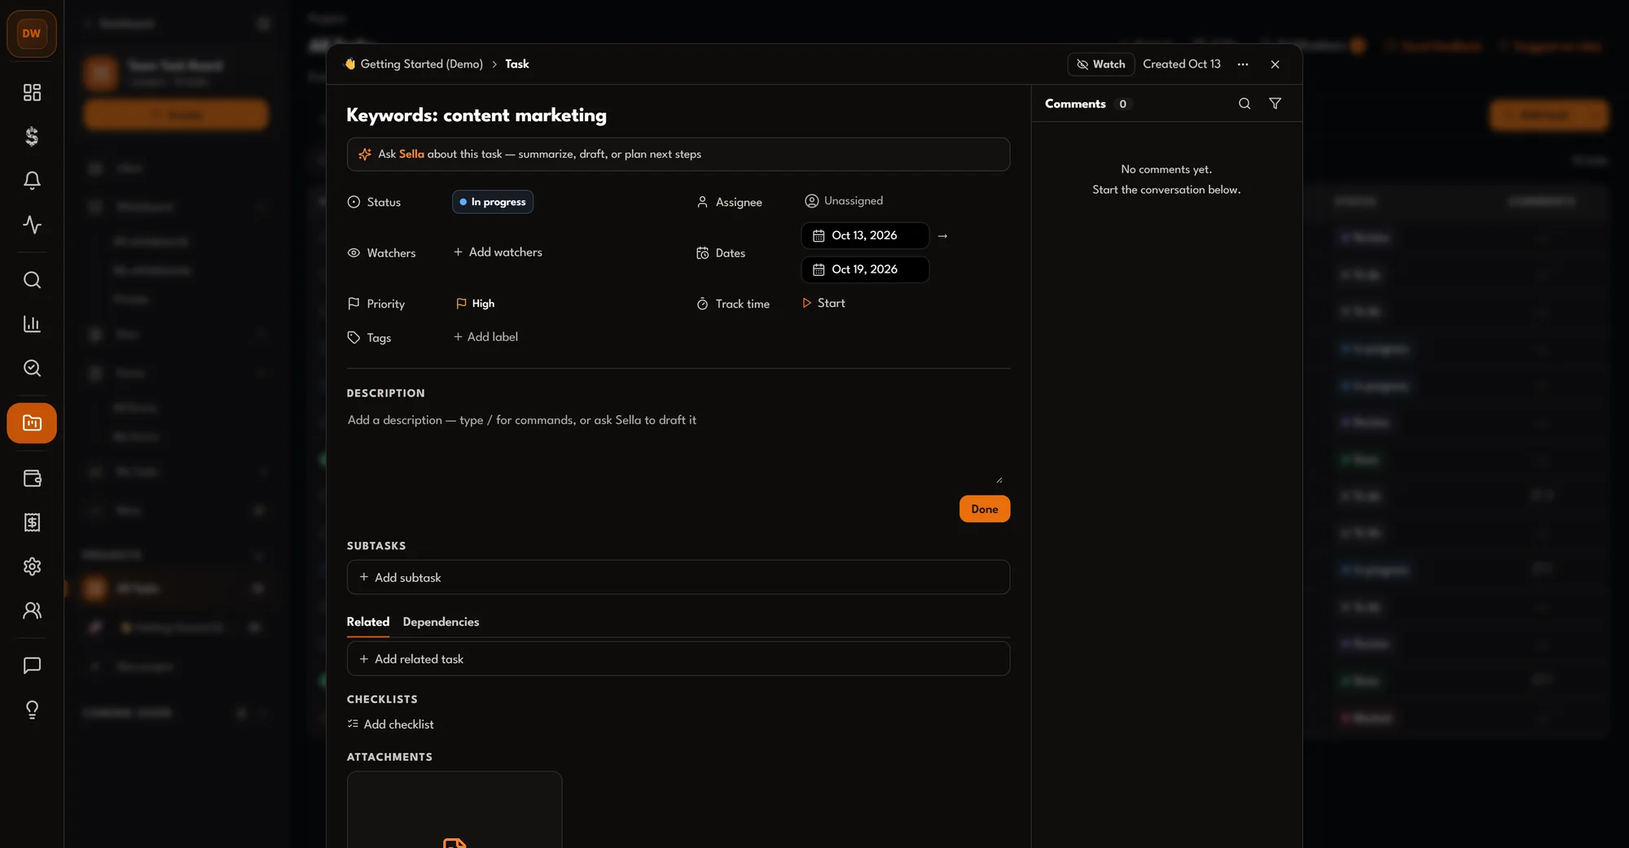Switch to the Related tab
The height and width of the screenshot is (848, 1629).
pos(368,622)
